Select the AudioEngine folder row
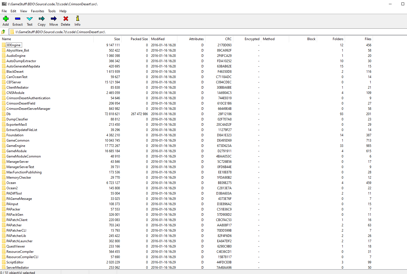Screen dimensions: 407x274 pos(187,56)
